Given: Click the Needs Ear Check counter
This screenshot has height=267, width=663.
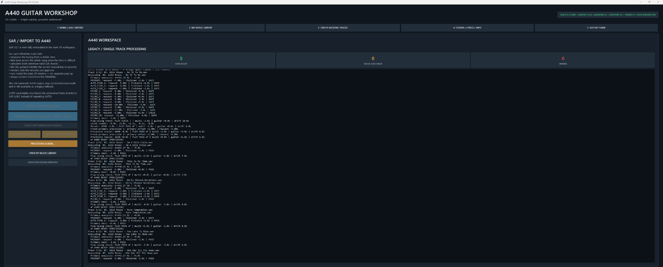Looking at the screenshot, I should click(373, 60).
